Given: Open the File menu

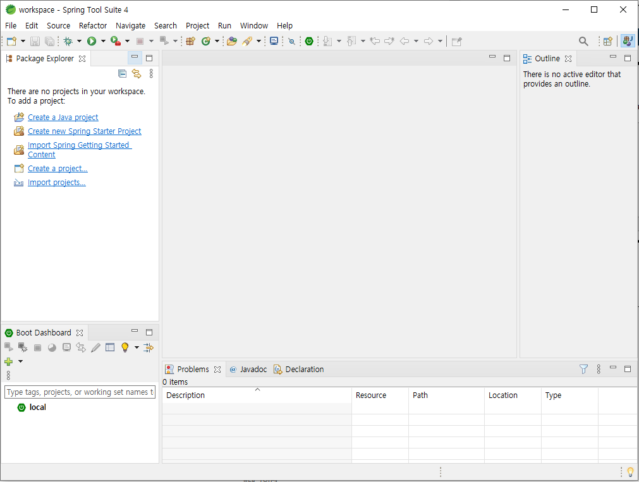Looking at the screenshot, I should click(11, 26).
